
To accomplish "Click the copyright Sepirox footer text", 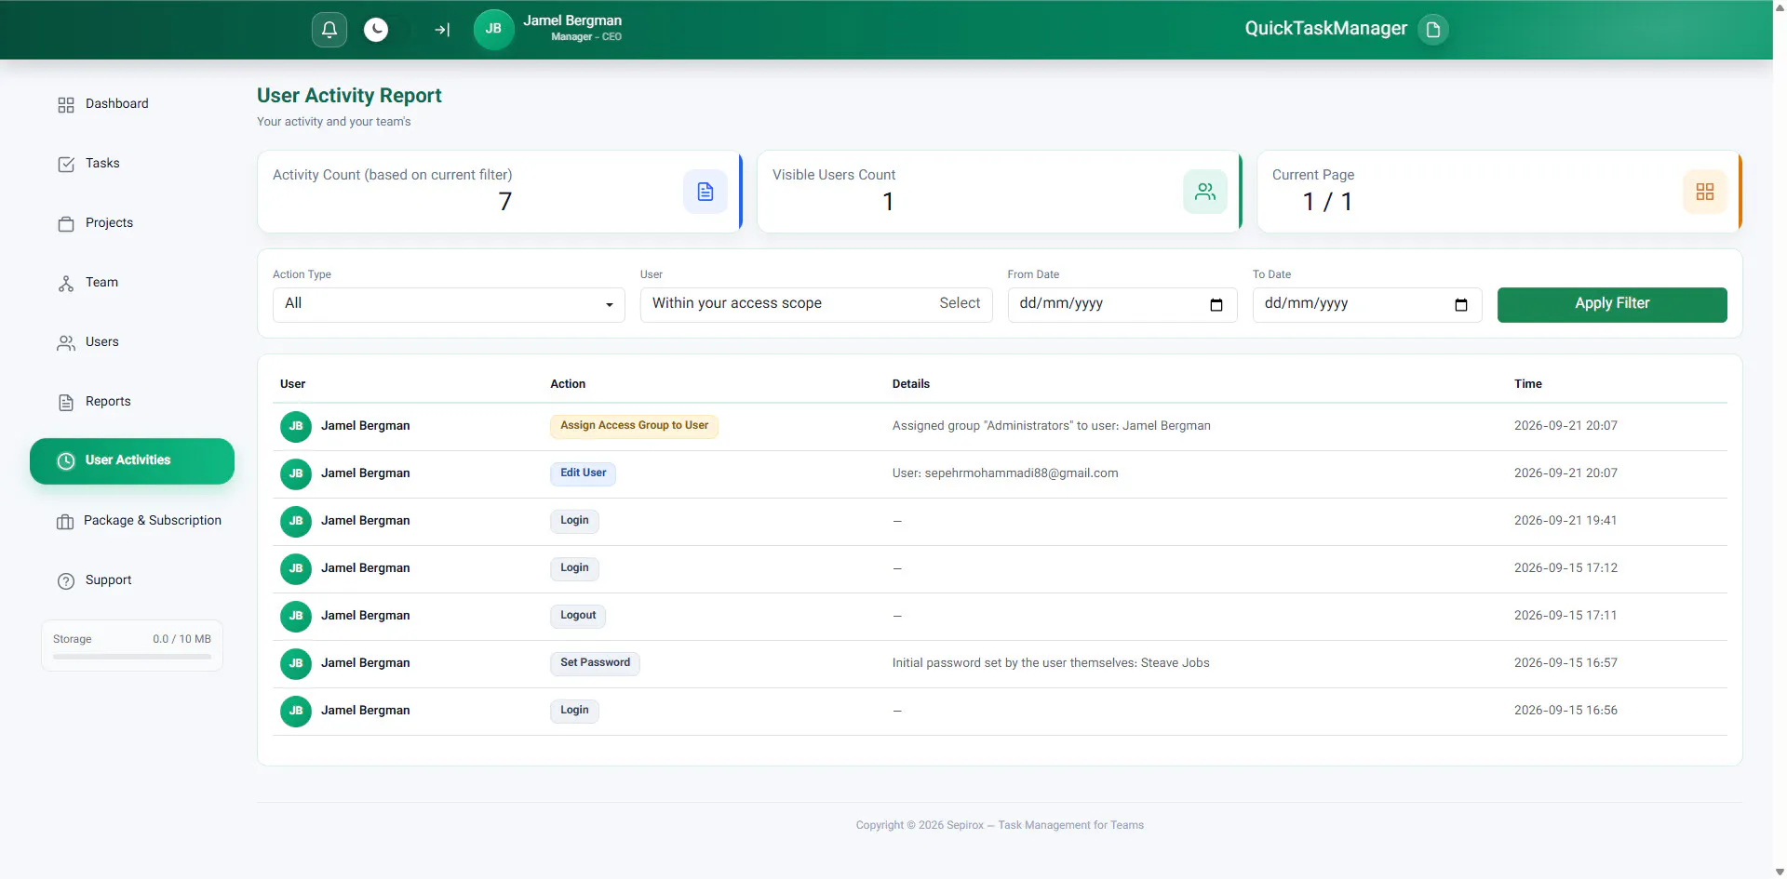I will [1000, 825].
